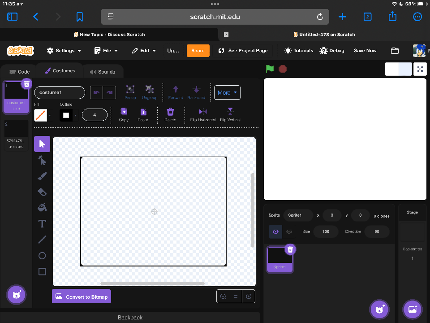The image size is (430, 323).
Task: Show Sprite1 with the eye toggle
Action: pyautogui.click(x=275, y=231)
